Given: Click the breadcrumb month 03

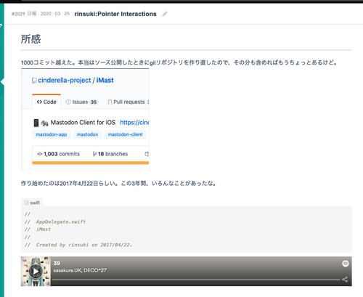Looking at the screenshot, I should (x=57, y=14).
